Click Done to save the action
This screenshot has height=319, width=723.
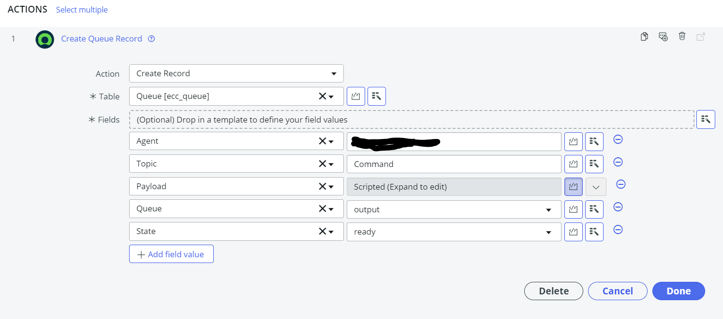pyautogui.click(x=679, y=291)
